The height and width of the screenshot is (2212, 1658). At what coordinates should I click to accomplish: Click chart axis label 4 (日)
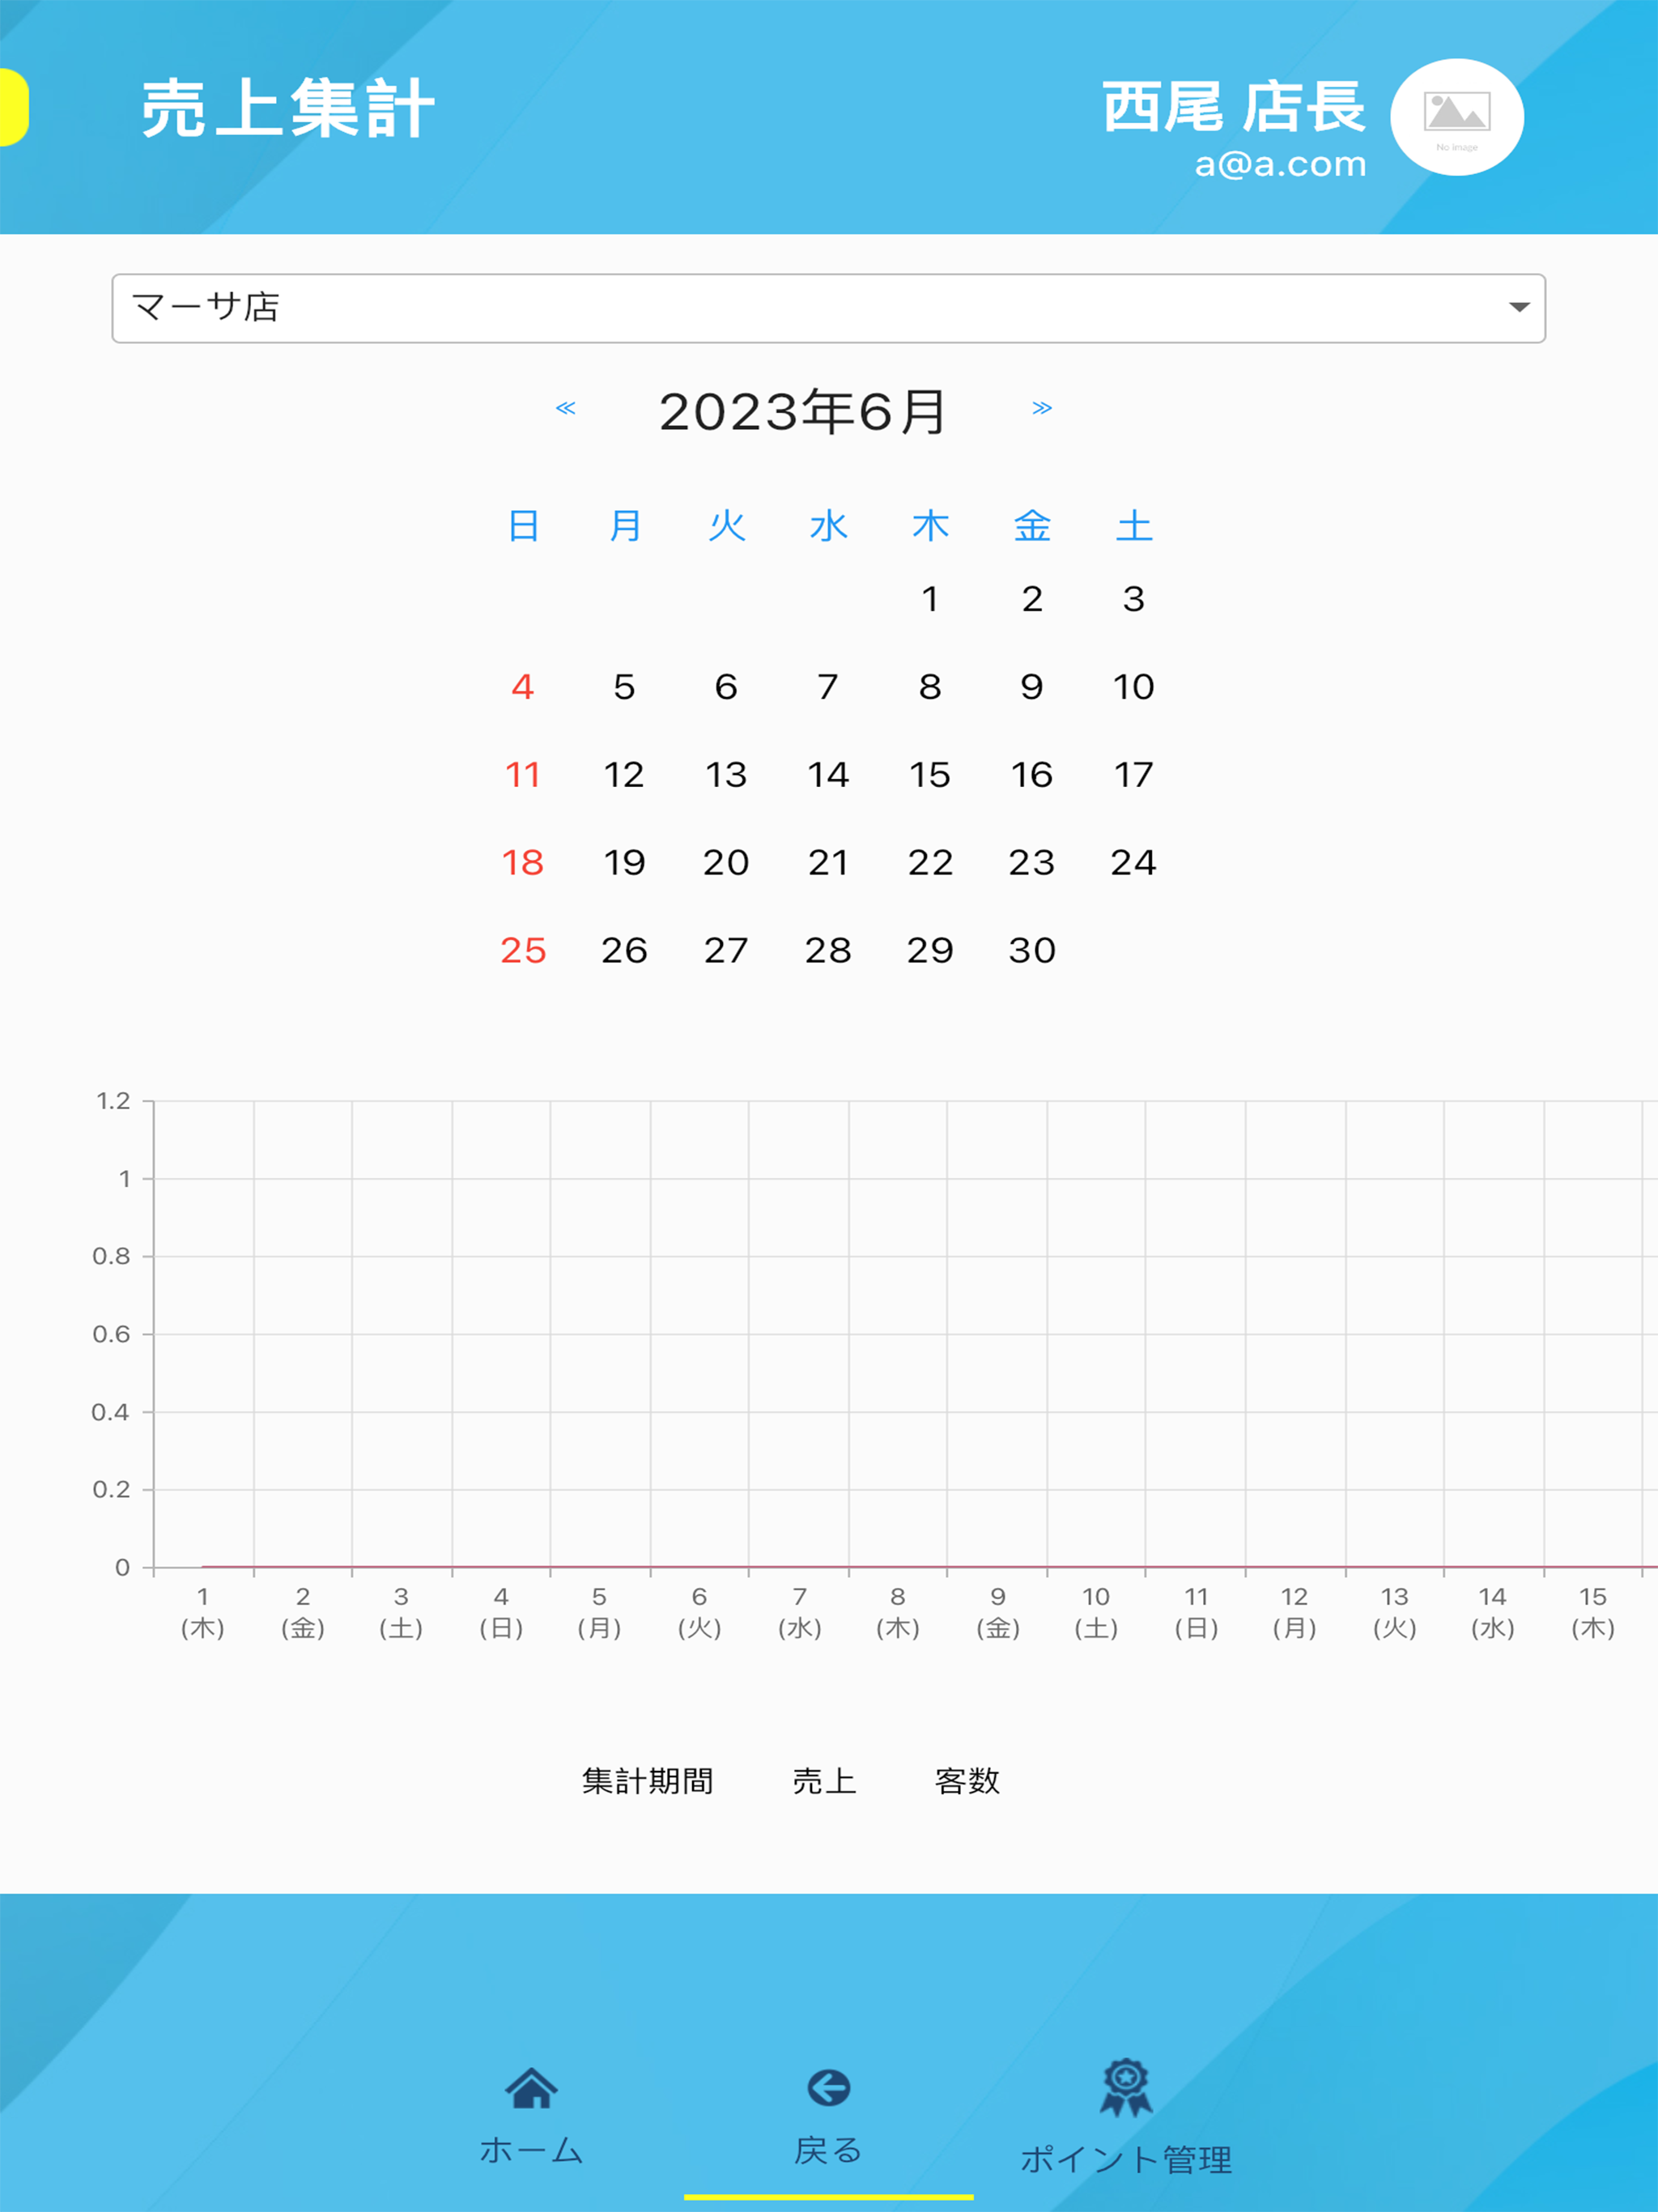tap(501, 1612)
